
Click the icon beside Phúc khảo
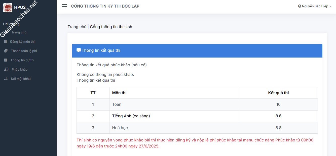pos(6,70)
